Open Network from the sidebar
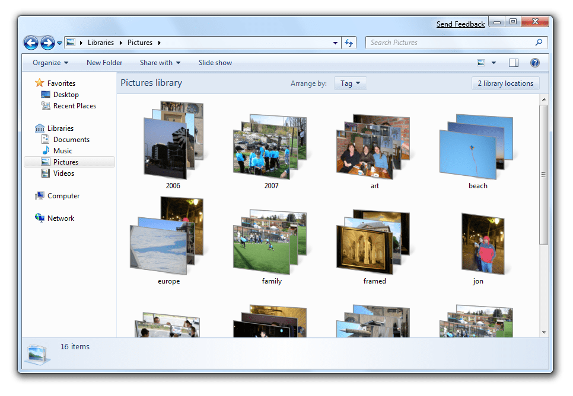The height and width of the screenshot is (396, 573). coord(60,218)
